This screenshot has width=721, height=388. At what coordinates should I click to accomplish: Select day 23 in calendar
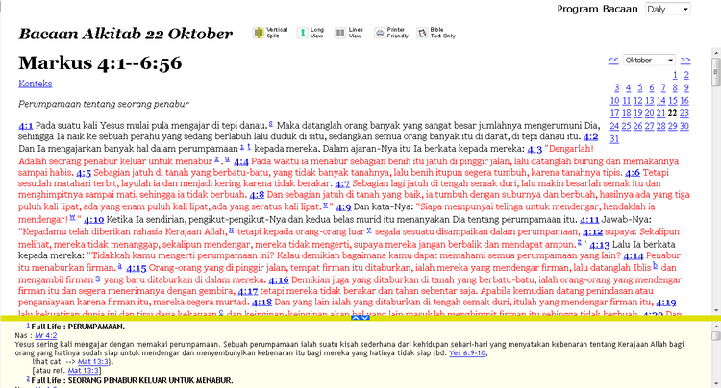(684, 113)
